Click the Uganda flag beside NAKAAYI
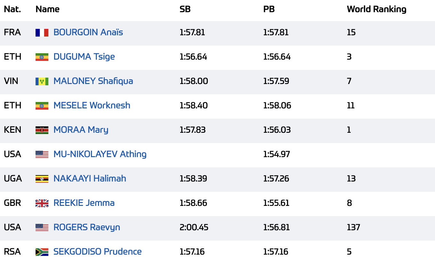The image size is (435, 262). click(42, 179)
